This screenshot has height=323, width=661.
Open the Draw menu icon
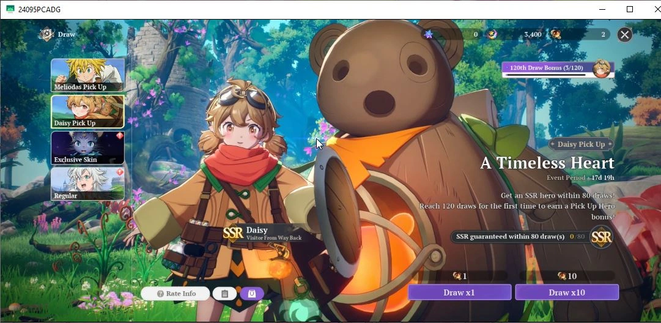click(x=46, y=34)
